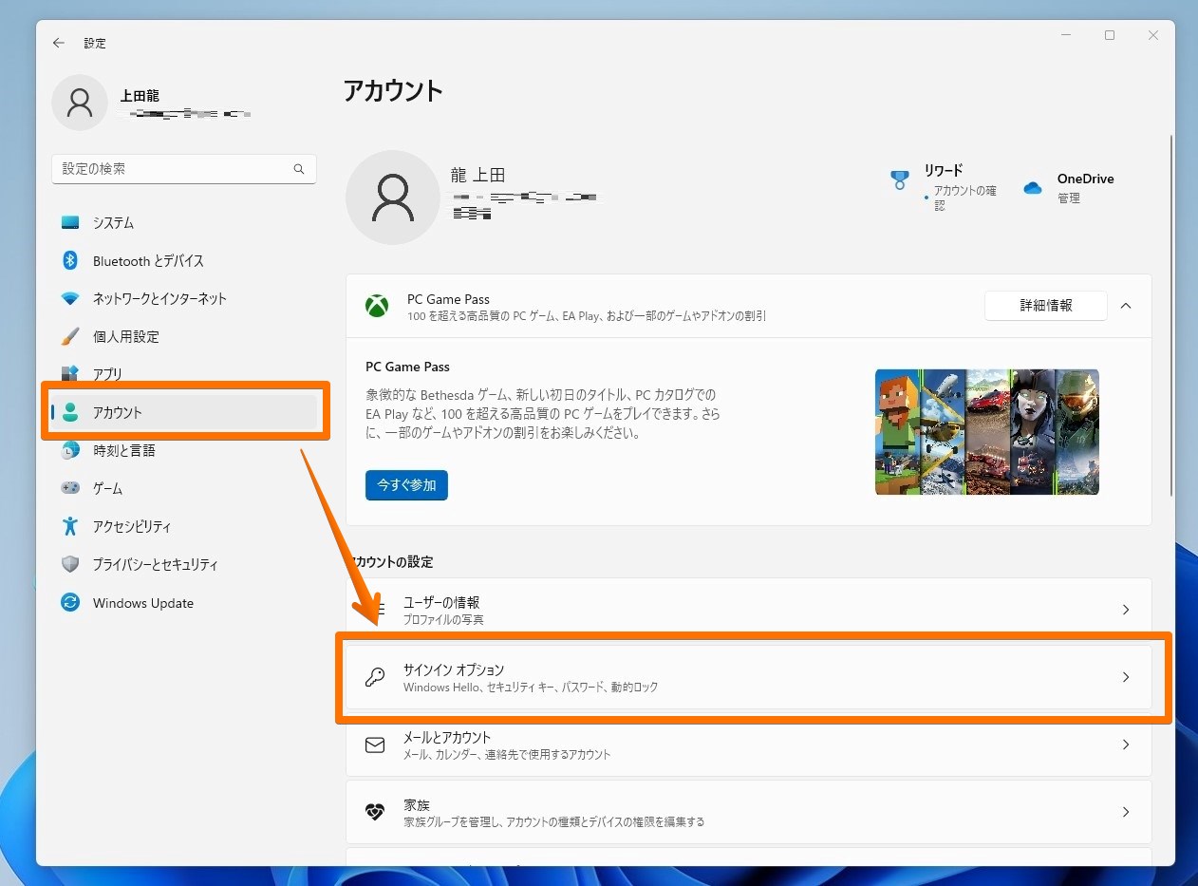Click the envelope icon for メールとアカウント
This screenshot has width=1198, height=886.
point(374,745)
